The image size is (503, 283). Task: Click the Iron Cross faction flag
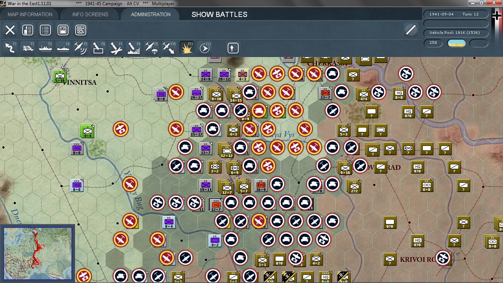[497, 16]
